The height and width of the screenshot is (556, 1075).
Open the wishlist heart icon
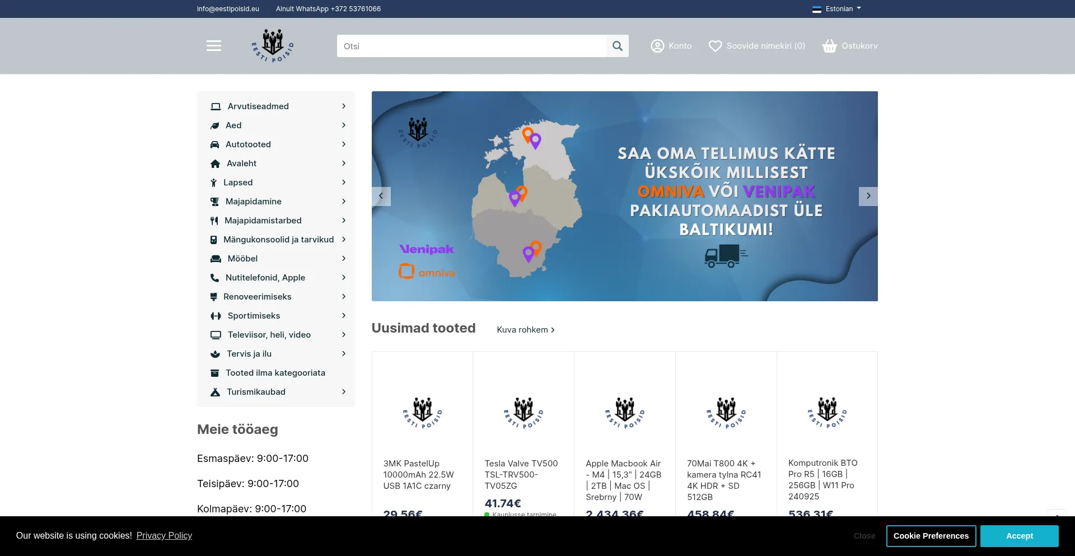pyautogui.click(x=715, y=46)
